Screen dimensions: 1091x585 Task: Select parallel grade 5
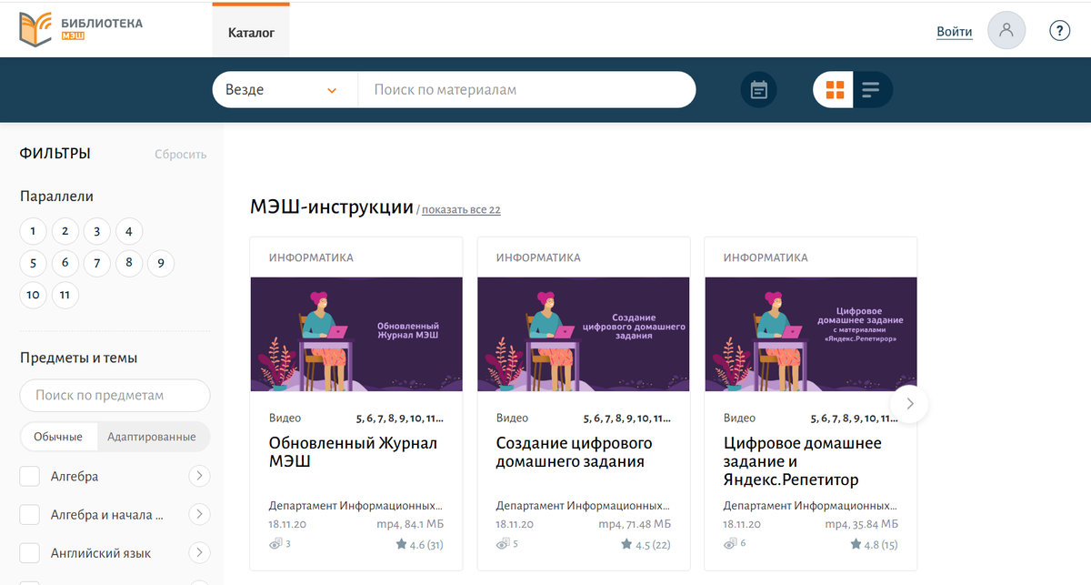point(33,263)
